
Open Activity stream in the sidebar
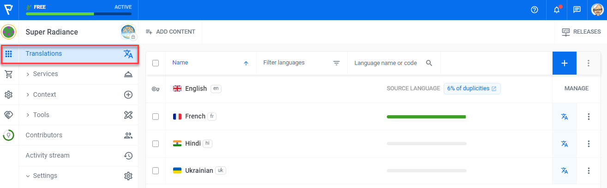tap(78, 156)
